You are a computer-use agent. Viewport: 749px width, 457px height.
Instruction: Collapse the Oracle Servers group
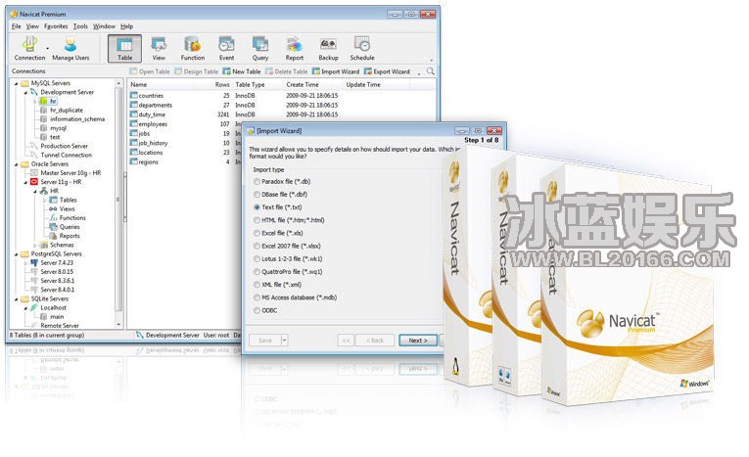pos(17,164)
